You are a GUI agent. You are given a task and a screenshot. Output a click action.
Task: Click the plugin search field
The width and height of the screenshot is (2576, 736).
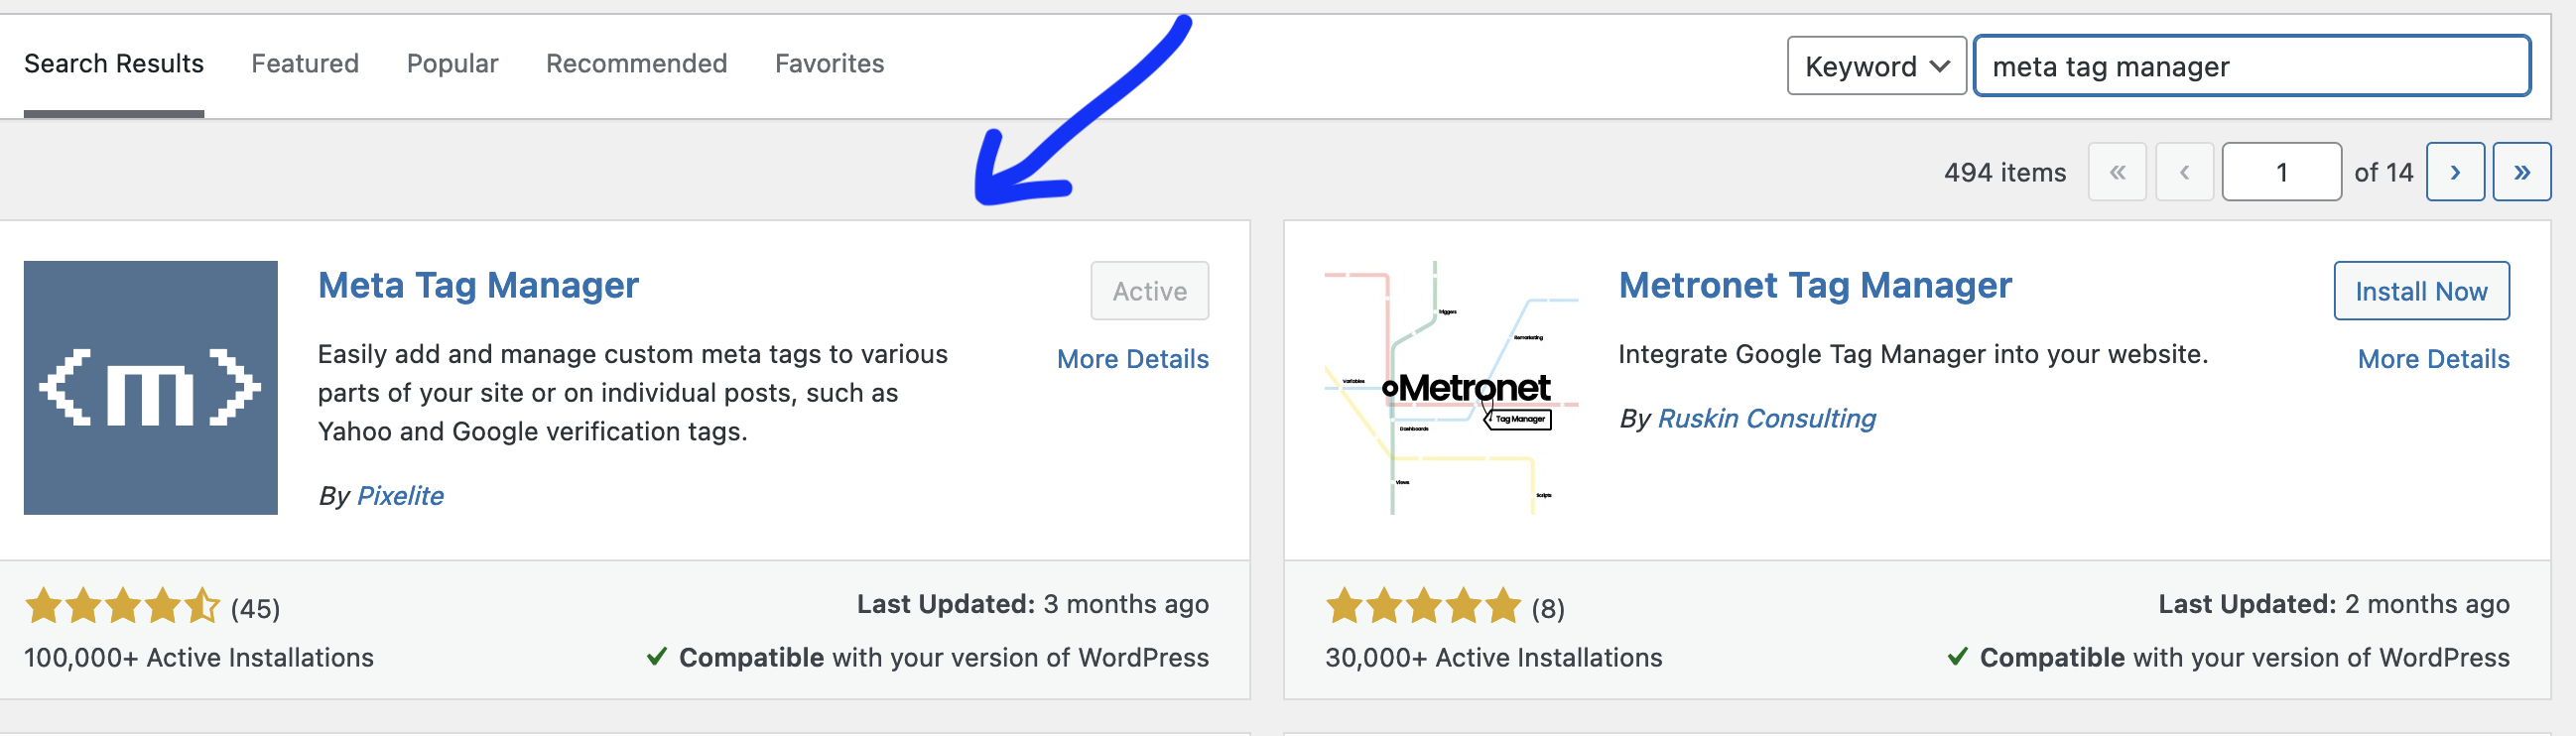point(2253,66)
